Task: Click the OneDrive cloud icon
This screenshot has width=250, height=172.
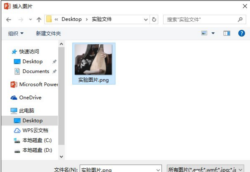Action: pyautogui.click(x=14, y=97)
